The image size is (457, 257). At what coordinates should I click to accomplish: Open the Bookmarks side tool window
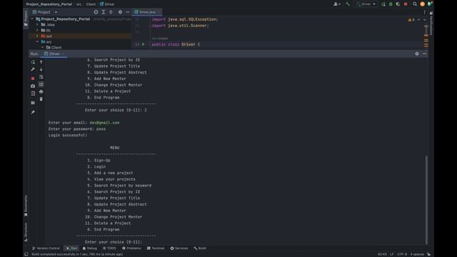[26, 206]
